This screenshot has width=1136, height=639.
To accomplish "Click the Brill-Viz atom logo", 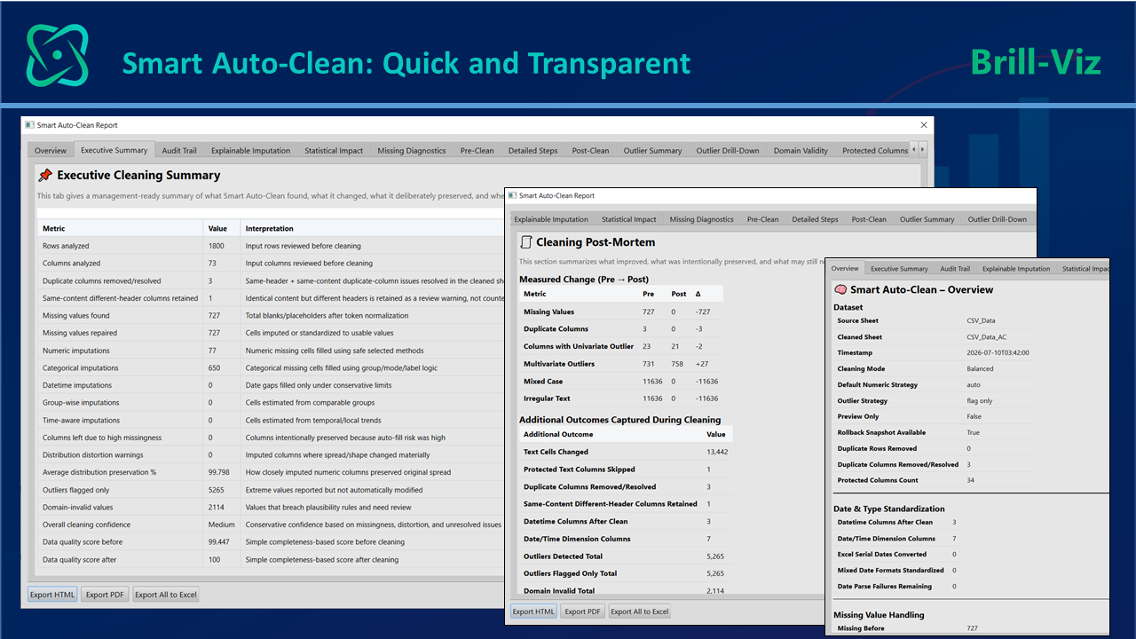I will [58, 55].
